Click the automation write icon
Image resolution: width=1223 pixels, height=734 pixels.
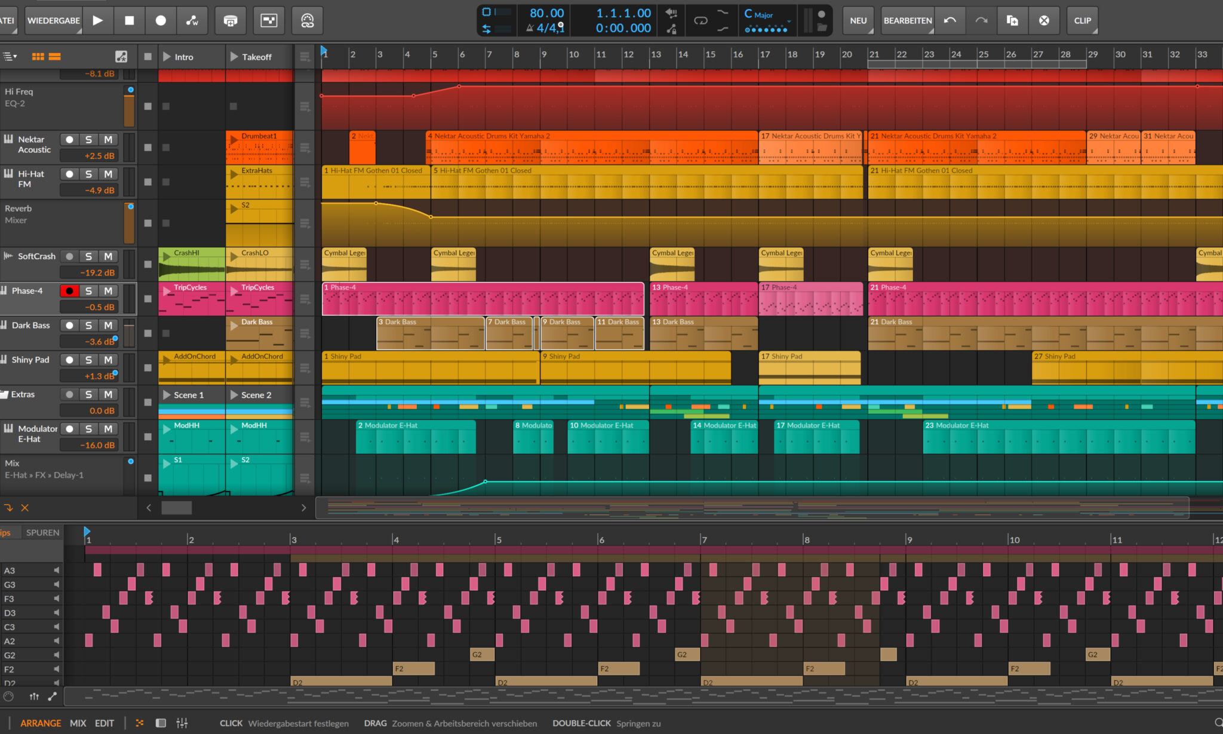pyautogui.click(x=192, y=20)
